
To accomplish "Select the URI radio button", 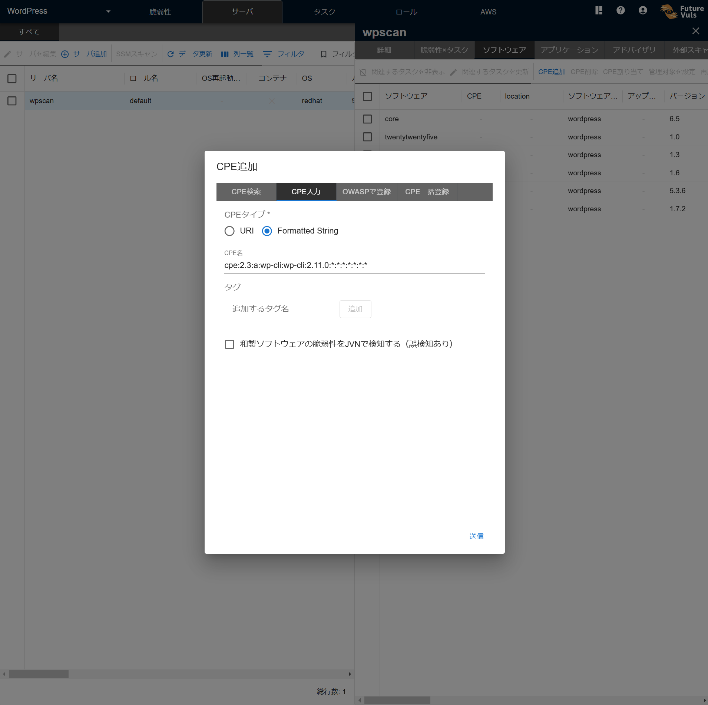I will [229, 231].
